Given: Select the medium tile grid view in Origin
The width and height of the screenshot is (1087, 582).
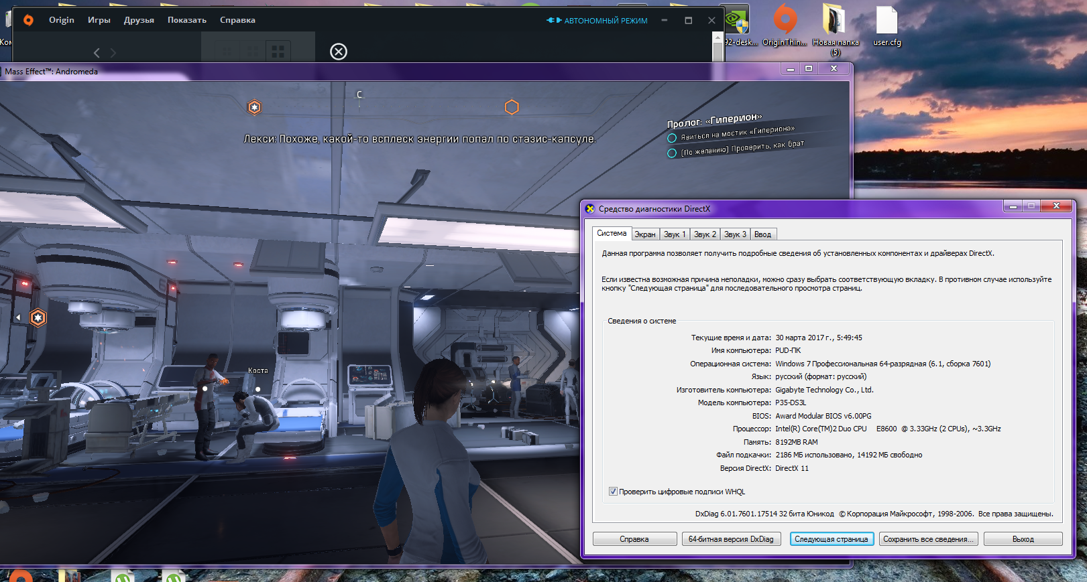Looking at the screenshot, I should (252, 51).
